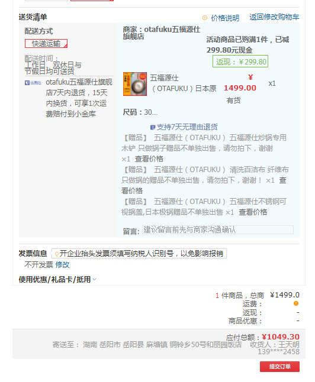Viewport: 315px width, 382px height.
Task: Expand 使用优惠/礼品卡/抵用 section
Action: click(54, 280)
